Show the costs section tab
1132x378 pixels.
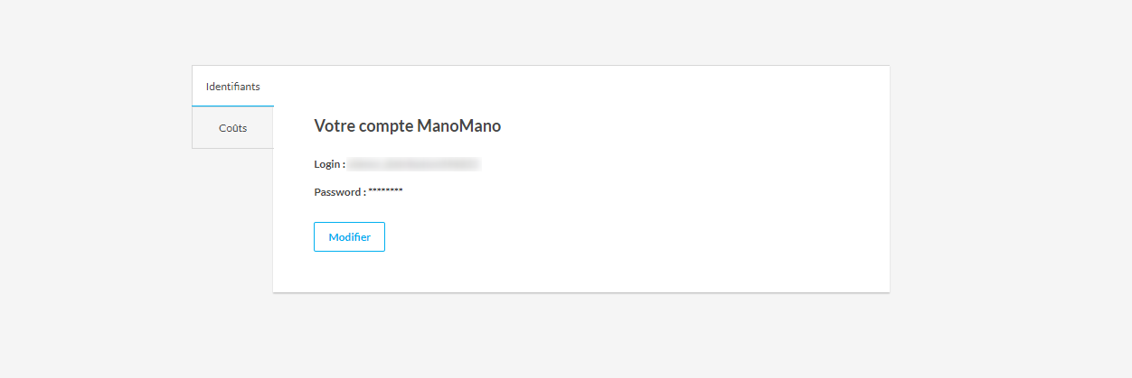[x=232, y=128]
